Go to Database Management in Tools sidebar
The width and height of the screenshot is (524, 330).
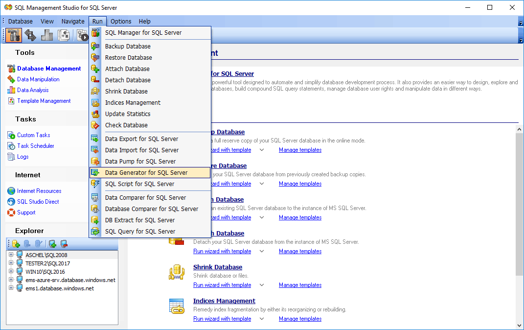point(49,69)
